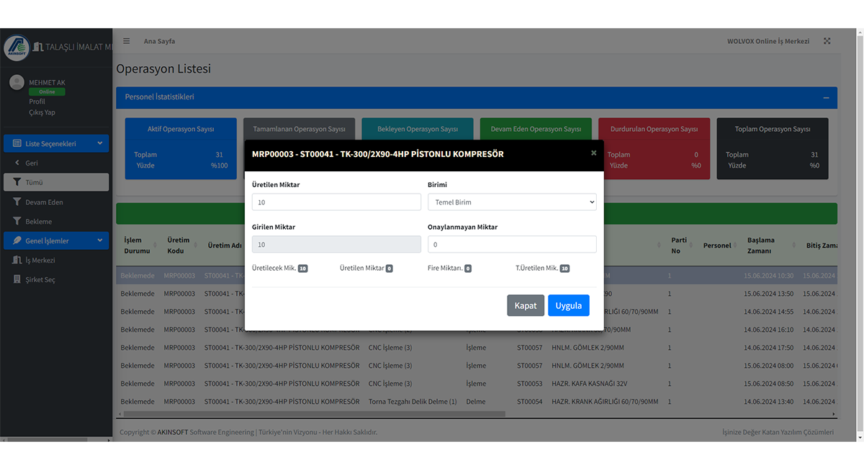This screenshot has width=864, height=470.
Task: Click the Üretilen Miktar input field
Action: tap(336, 202)
